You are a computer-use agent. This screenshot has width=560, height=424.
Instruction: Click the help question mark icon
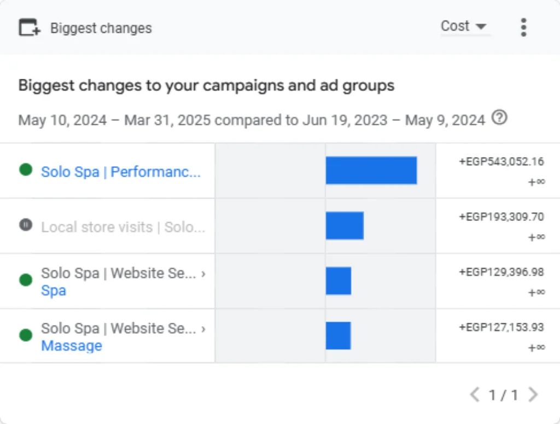pyautogui.click(x=499, y=118)
